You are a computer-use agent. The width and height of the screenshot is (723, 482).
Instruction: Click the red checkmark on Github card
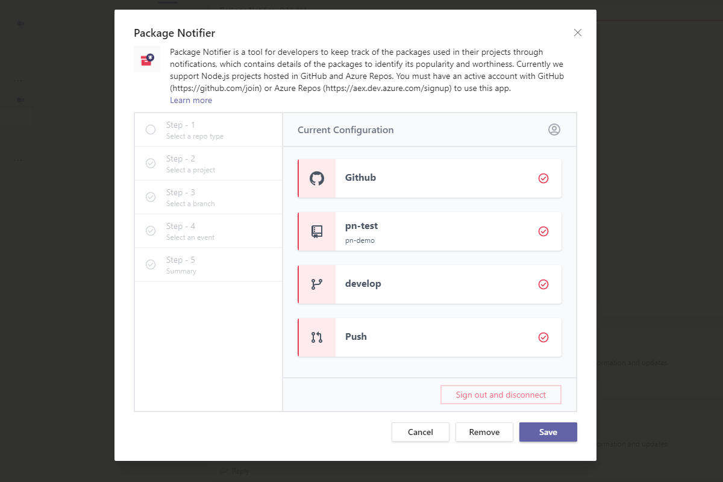(543, 178)
